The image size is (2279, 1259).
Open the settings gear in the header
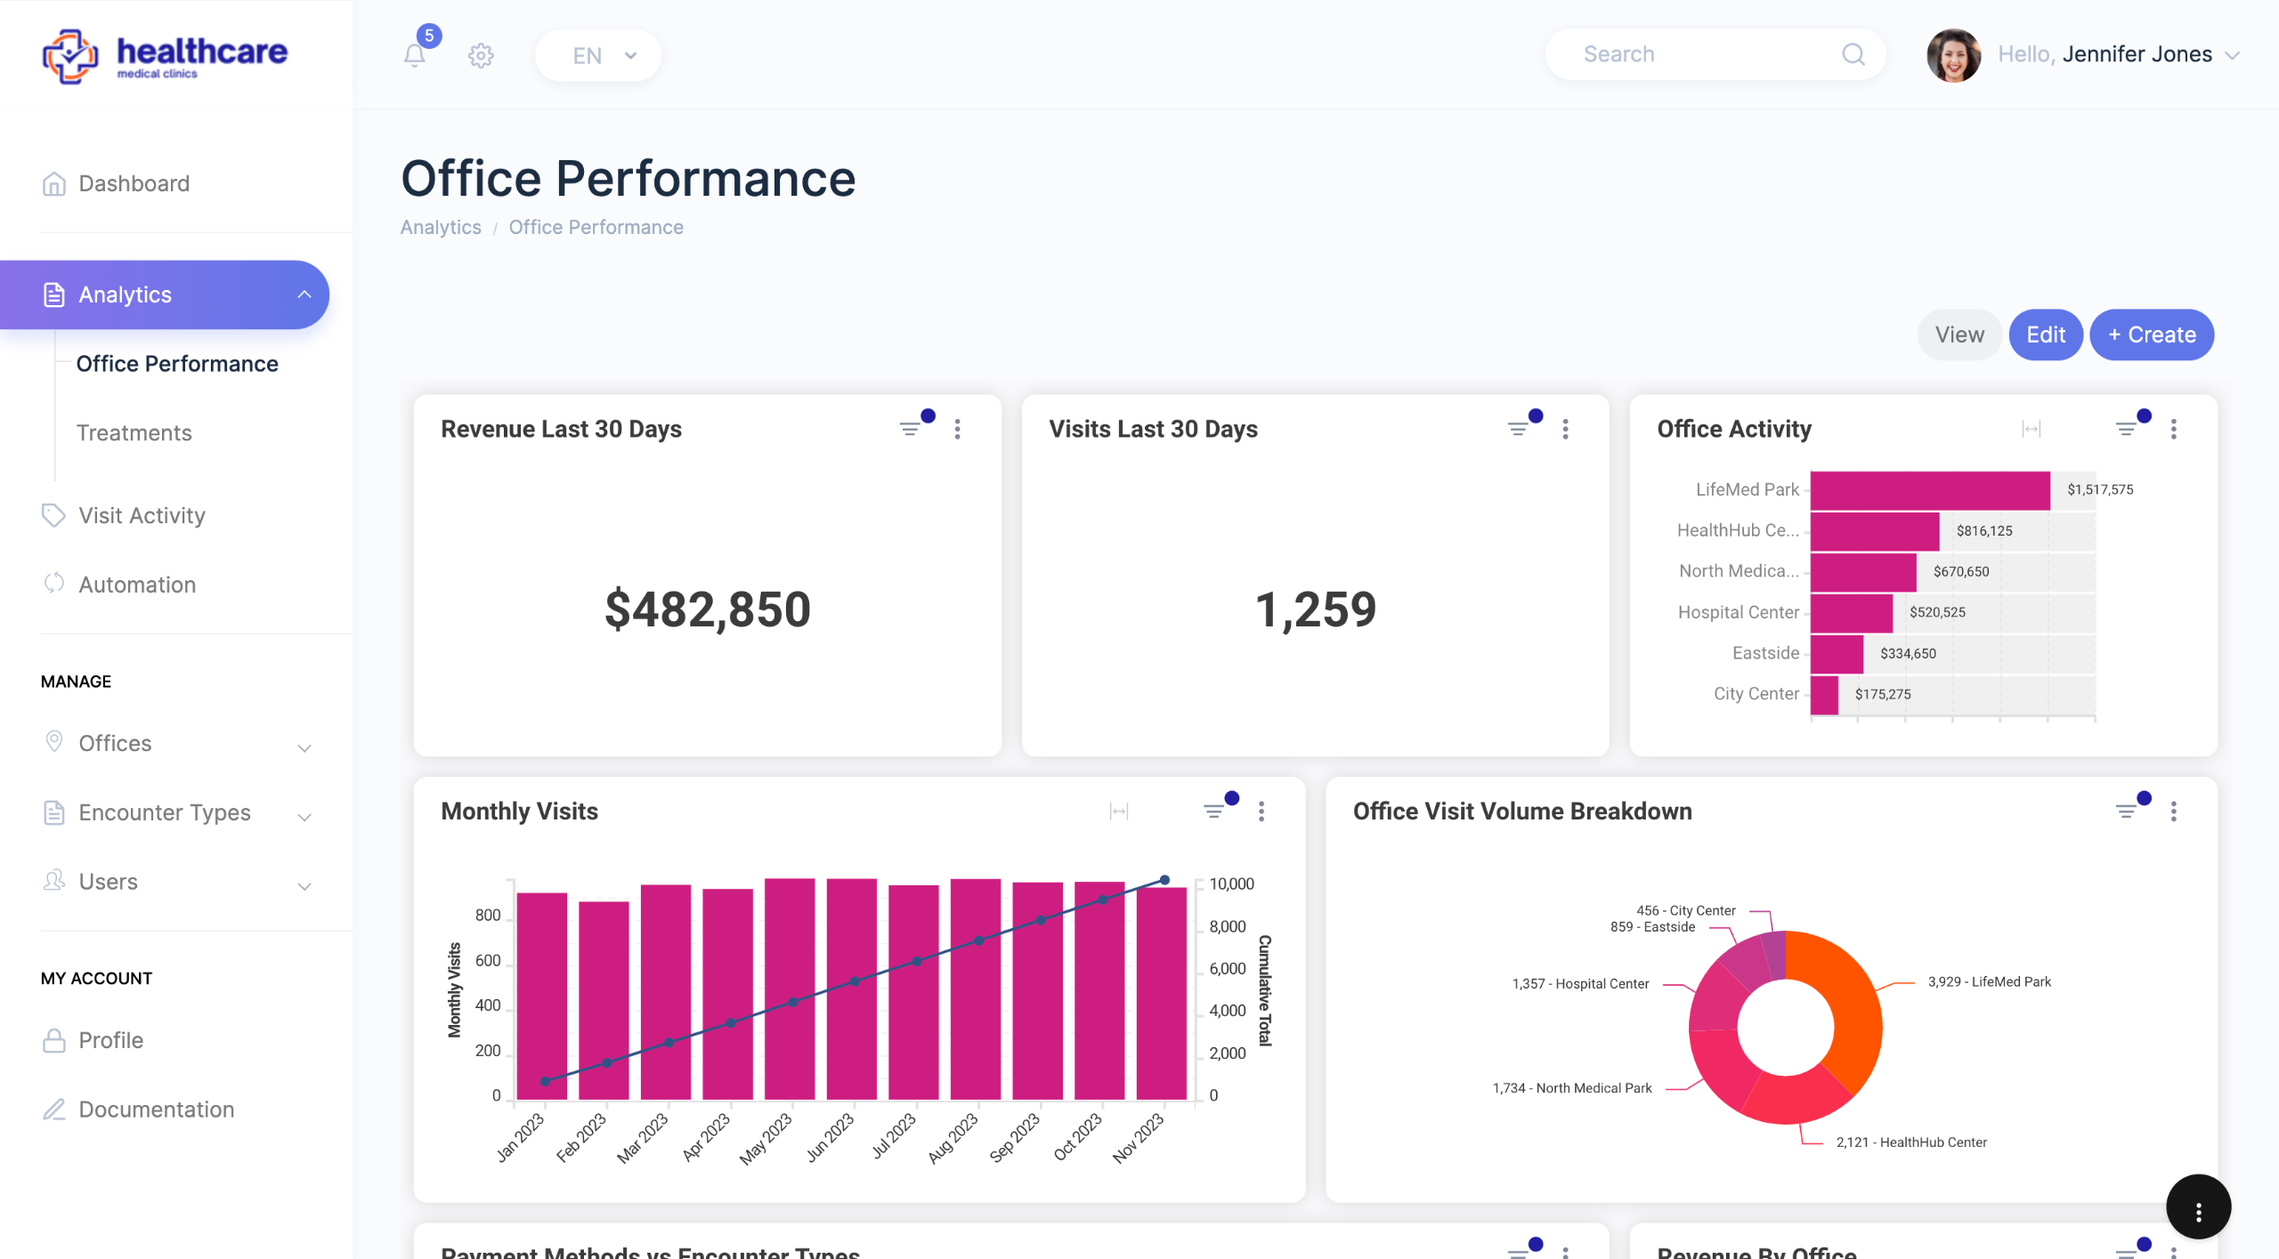click(x=481, y=55)
